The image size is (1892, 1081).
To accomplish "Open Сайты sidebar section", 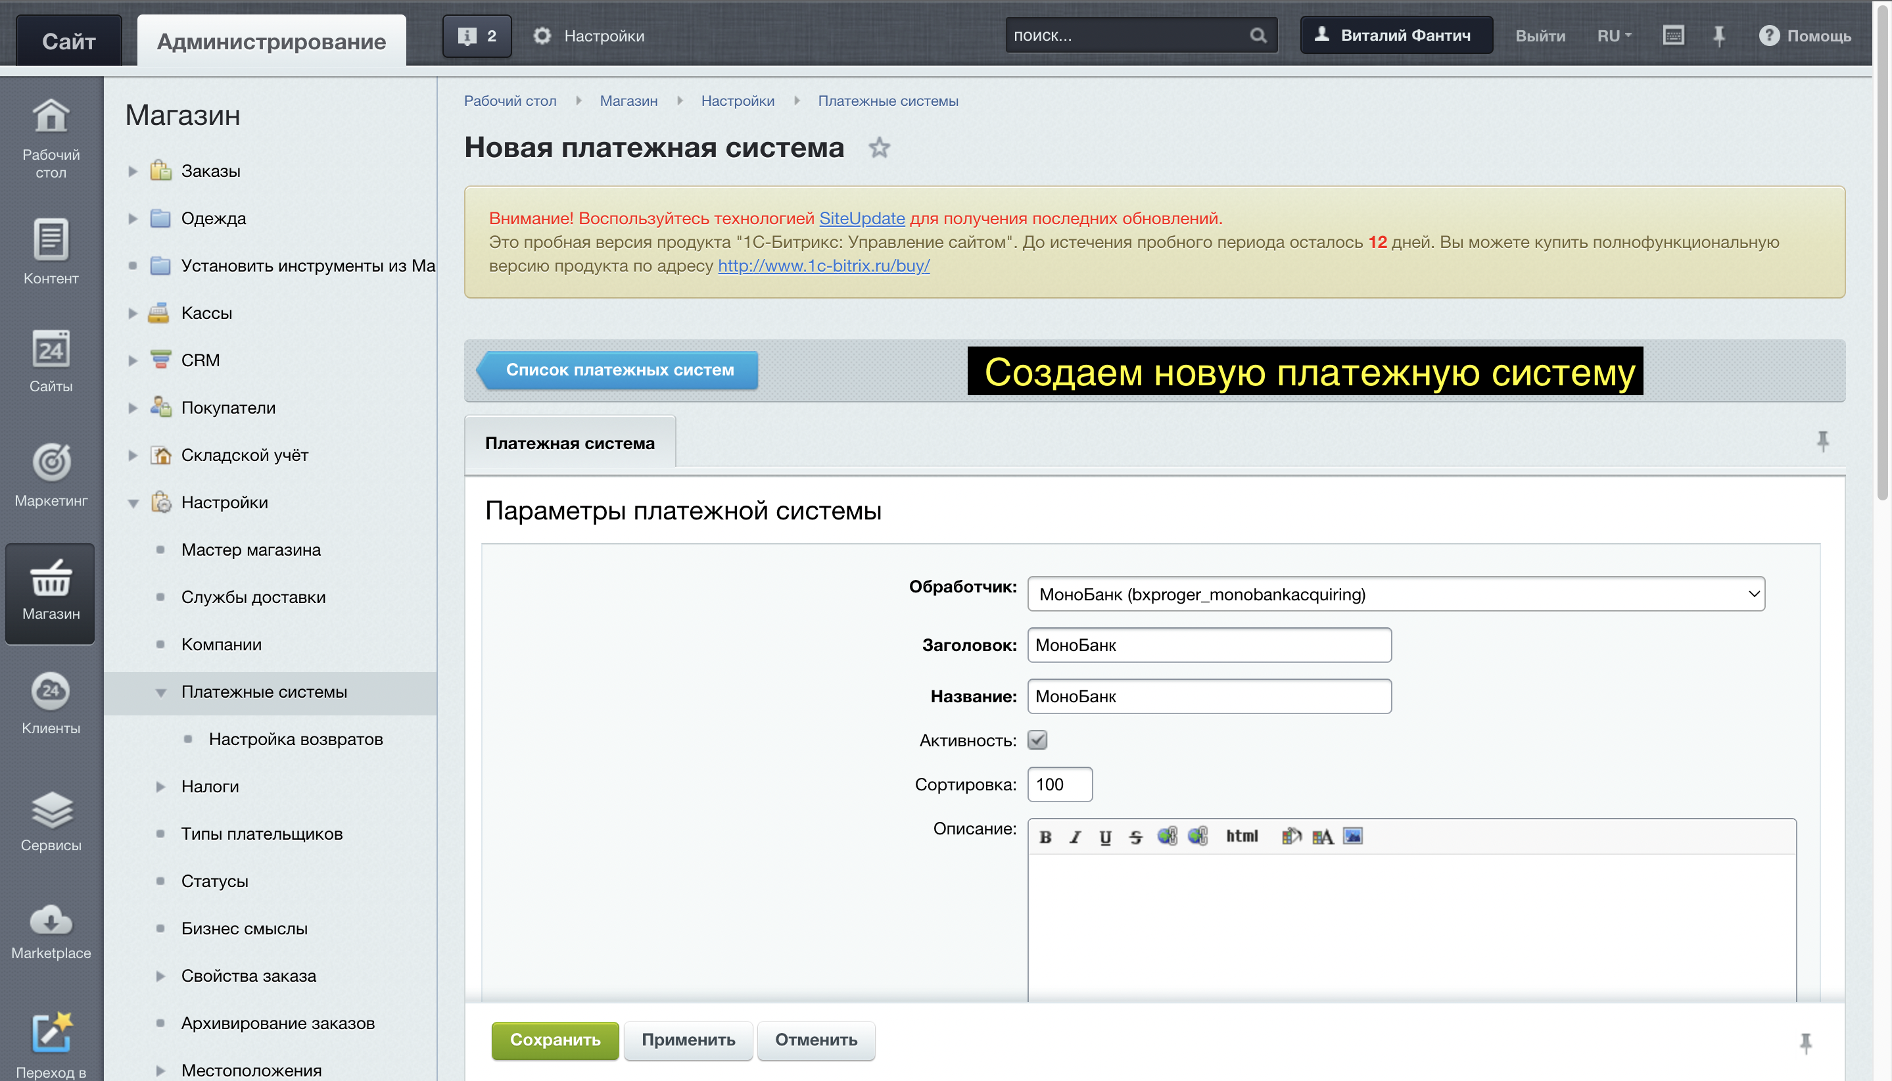I will pos(51,361).
